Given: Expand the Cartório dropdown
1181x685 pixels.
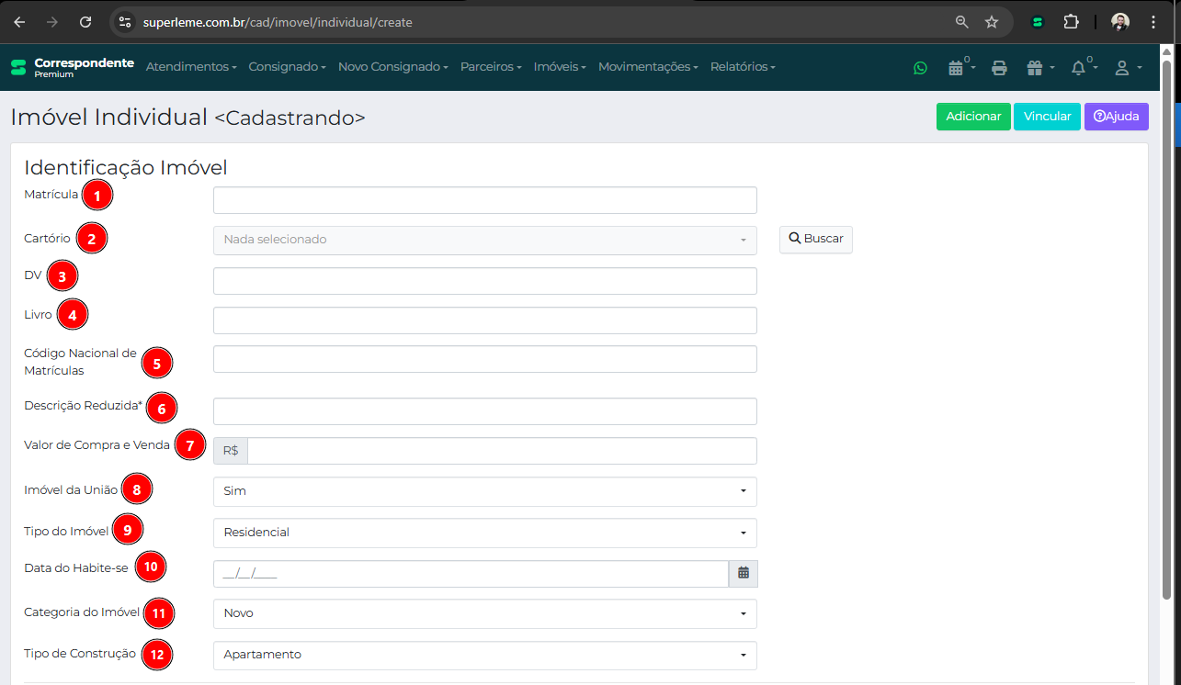Looking at the screenshot, I should coord(484,240).
